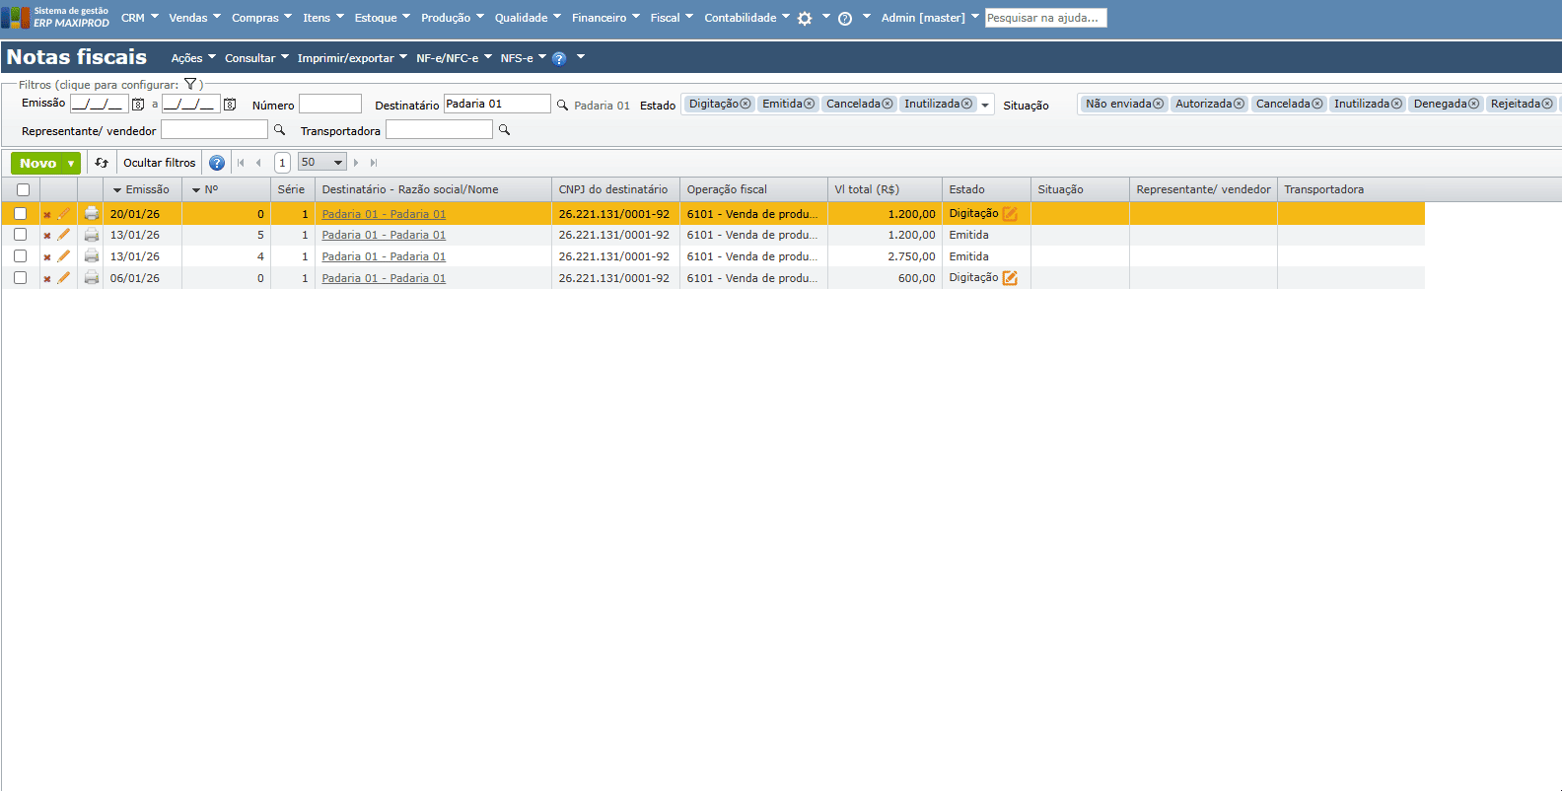Open the Estoque menu

coord(382,18)
